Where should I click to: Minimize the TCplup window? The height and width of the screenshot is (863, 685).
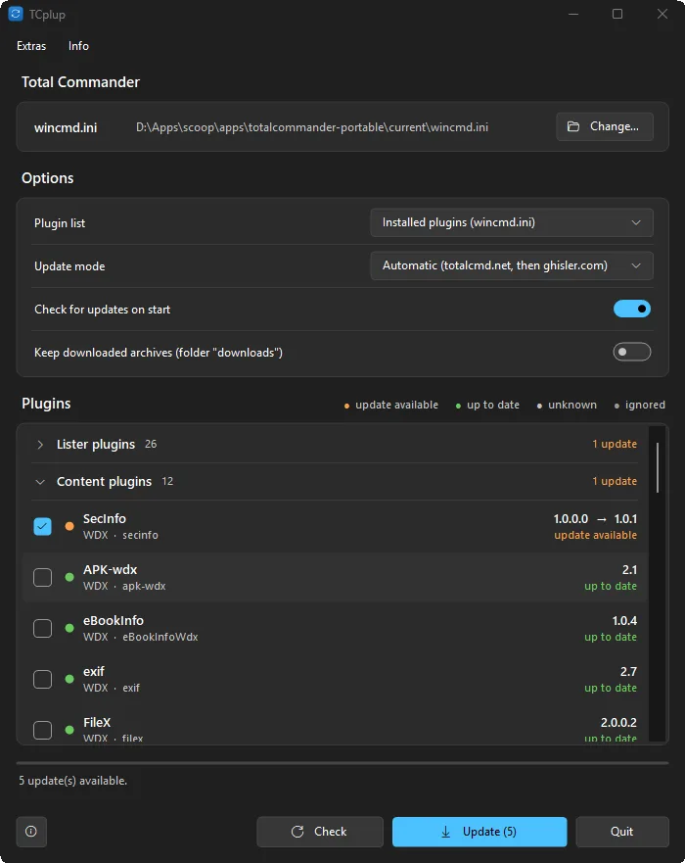coord(573,14)
